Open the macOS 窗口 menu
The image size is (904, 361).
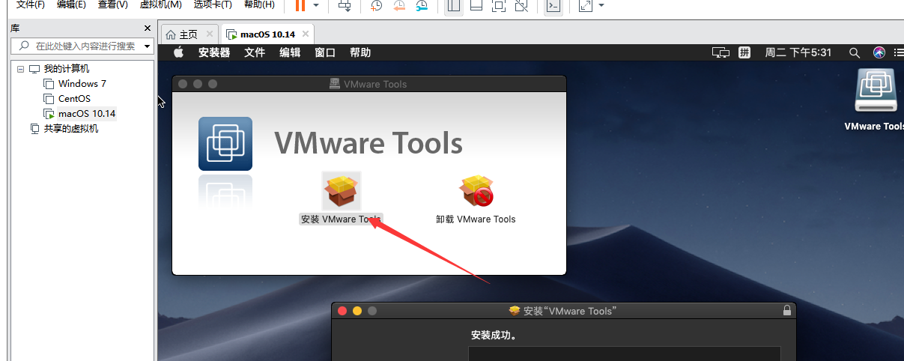click(325, 52)
